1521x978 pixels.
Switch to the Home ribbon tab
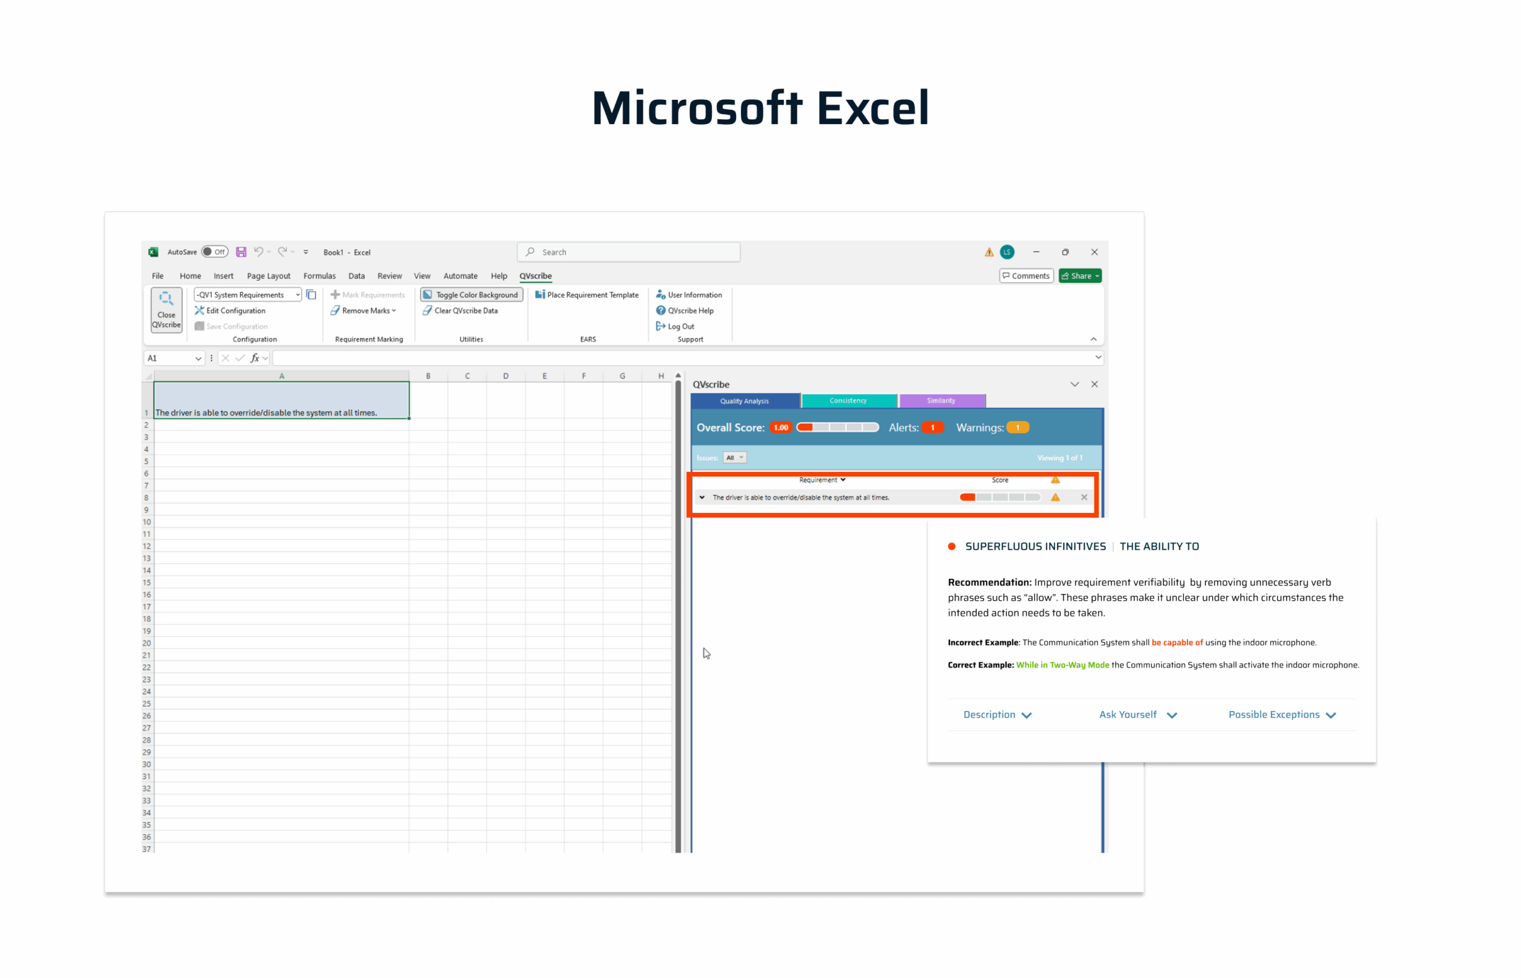(190, 276)
